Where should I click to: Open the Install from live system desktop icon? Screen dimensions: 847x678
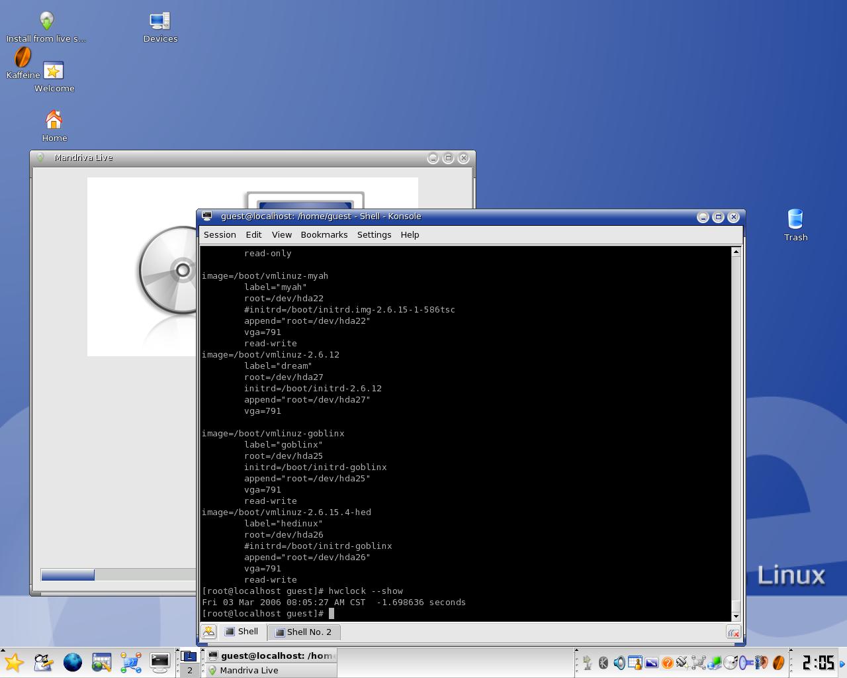pos(46,27)
